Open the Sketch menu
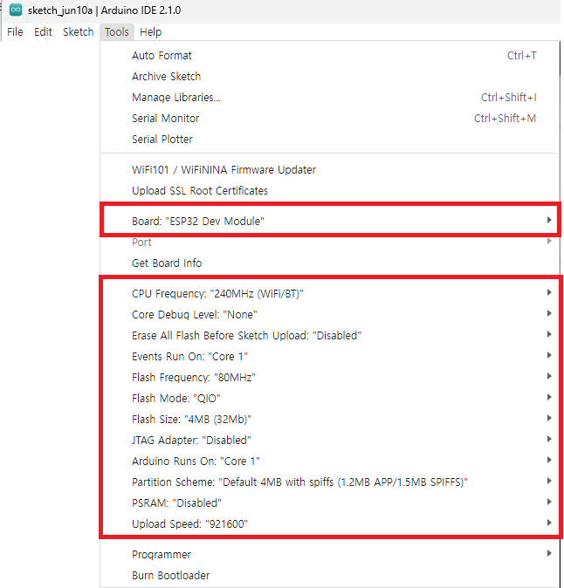Viewport: 564px width, 588px height. point(78,32)
